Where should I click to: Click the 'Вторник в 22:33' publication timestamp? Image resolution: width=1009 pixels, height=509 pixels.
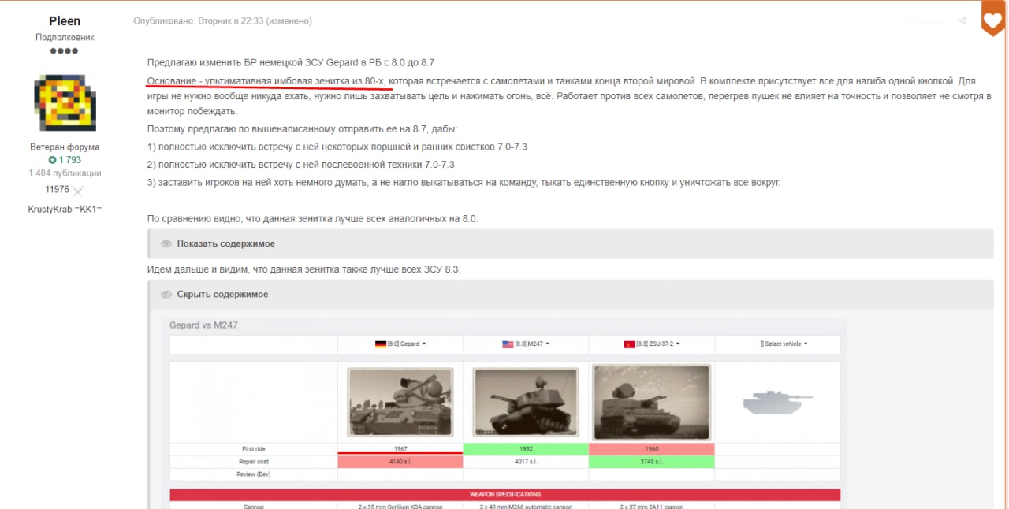(x=229, y=20)
